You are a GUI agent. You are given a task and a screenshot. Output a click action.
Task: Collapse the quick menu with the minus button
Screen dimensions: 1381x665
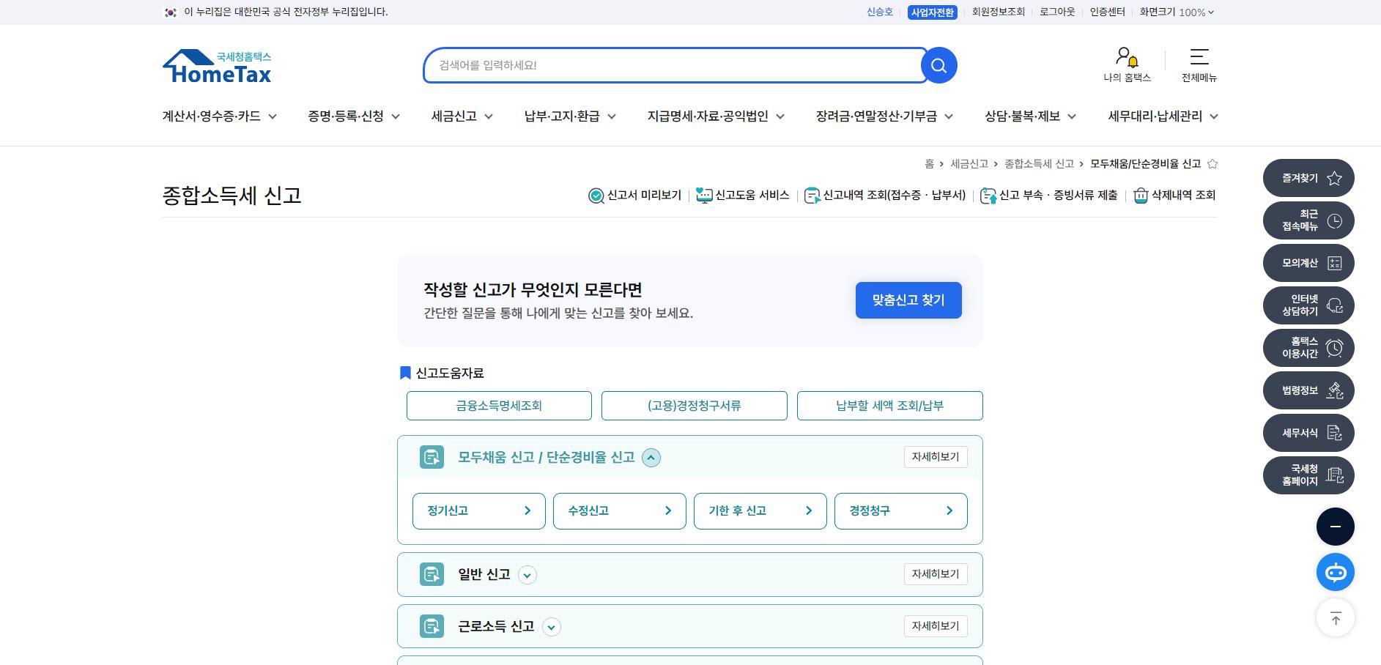tap(1335, 526)
